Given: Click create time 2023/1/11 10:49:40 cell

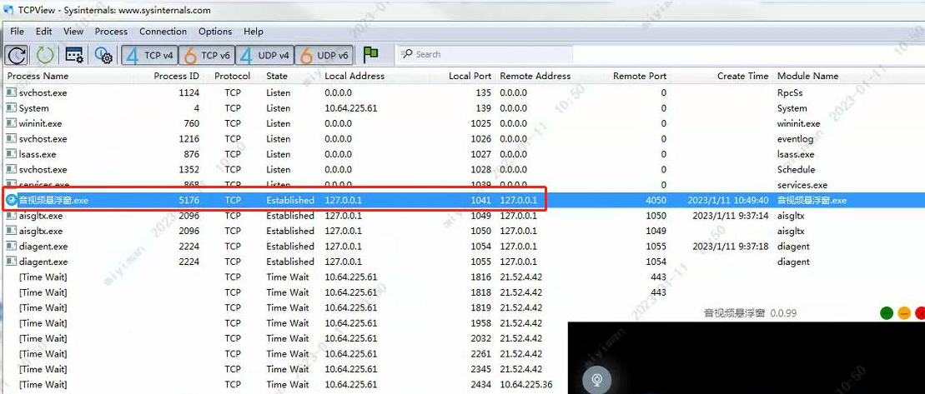Looking at the screenshot, I should pyautogui.click(x=728, y=200).
